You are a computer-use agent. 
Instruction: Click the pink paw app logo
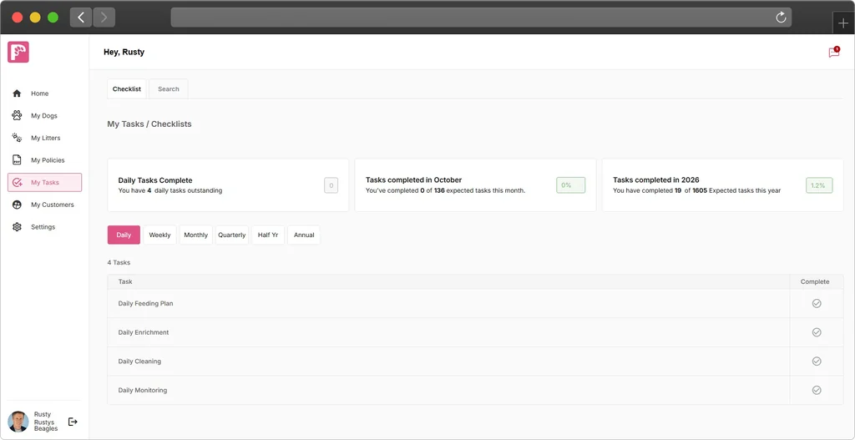18,52
